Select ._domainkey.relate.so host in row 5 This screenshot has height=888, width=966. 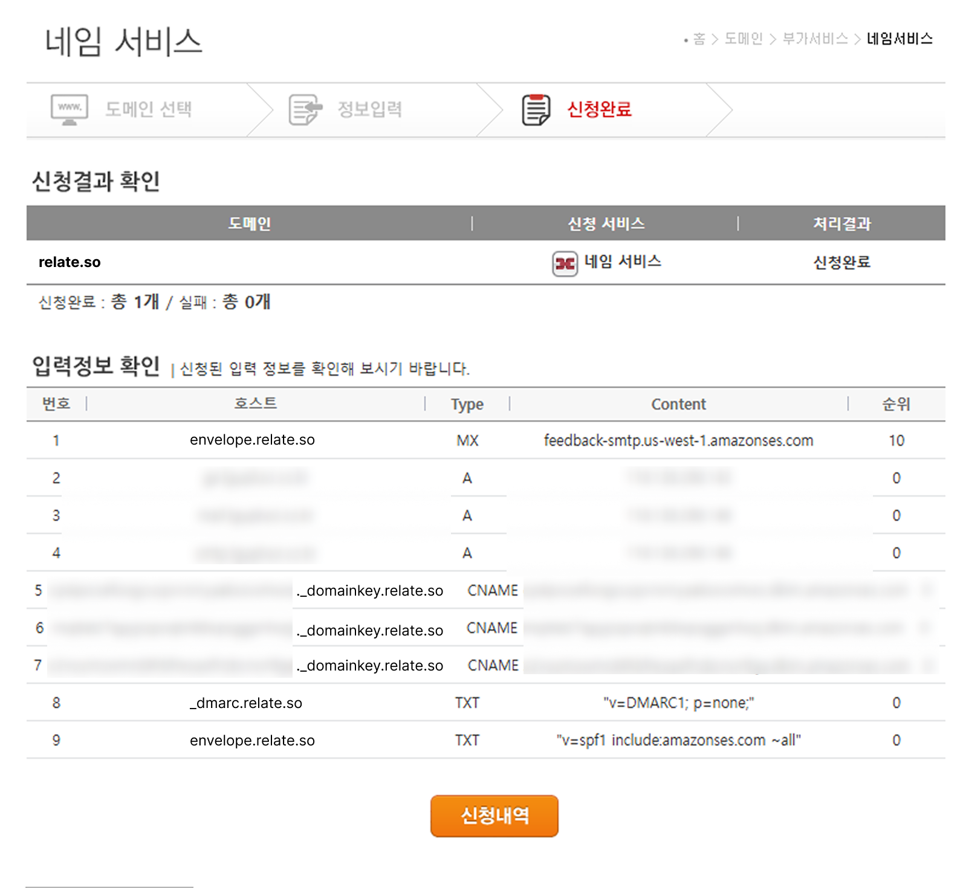pyautogui.click(x=370, y=591)
